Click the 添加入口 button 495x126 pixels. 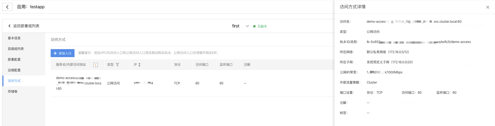(x=62, y=53)
